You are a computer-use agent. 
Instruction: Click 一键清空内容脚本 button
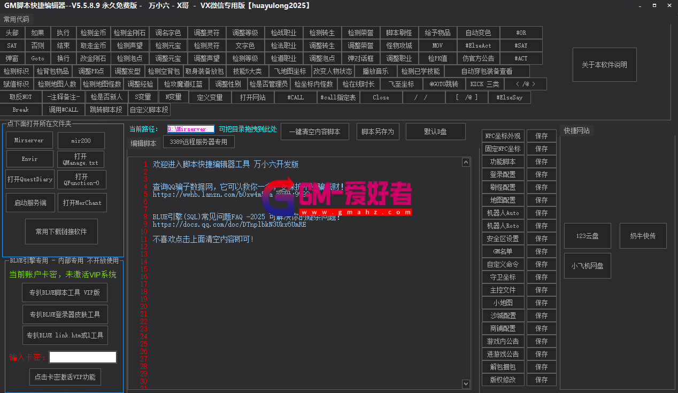[314, 132]
